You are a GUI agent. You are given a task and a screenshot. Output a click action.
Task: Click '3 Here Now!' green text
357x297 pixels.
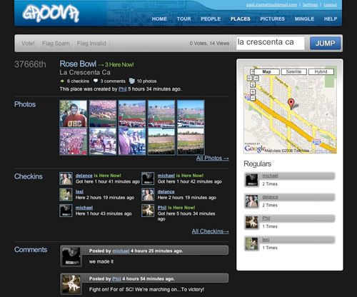[x=119, y=64]
